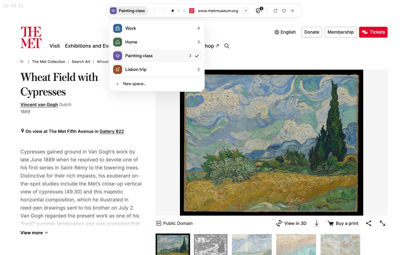Open the Exhibitions and Events navigation item

tap(87, 46)
